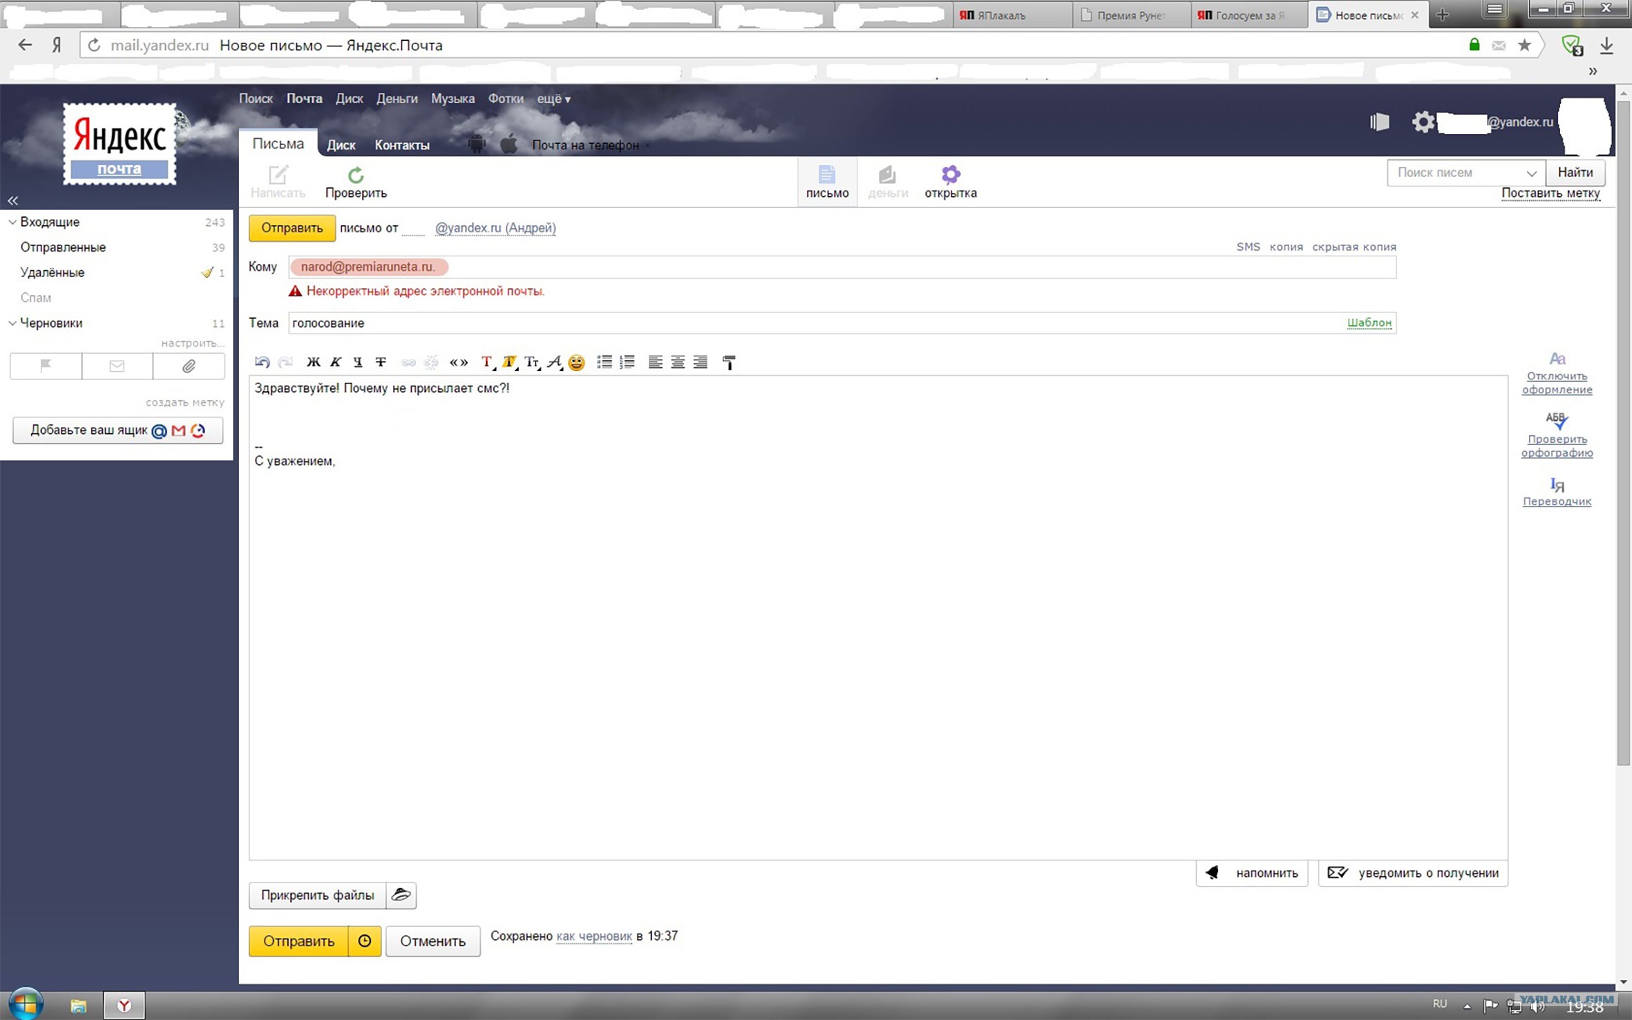This screenshot has width=1632, height=1020.
Task: Click the clear formatting roller icon
Action: point(729,362)
